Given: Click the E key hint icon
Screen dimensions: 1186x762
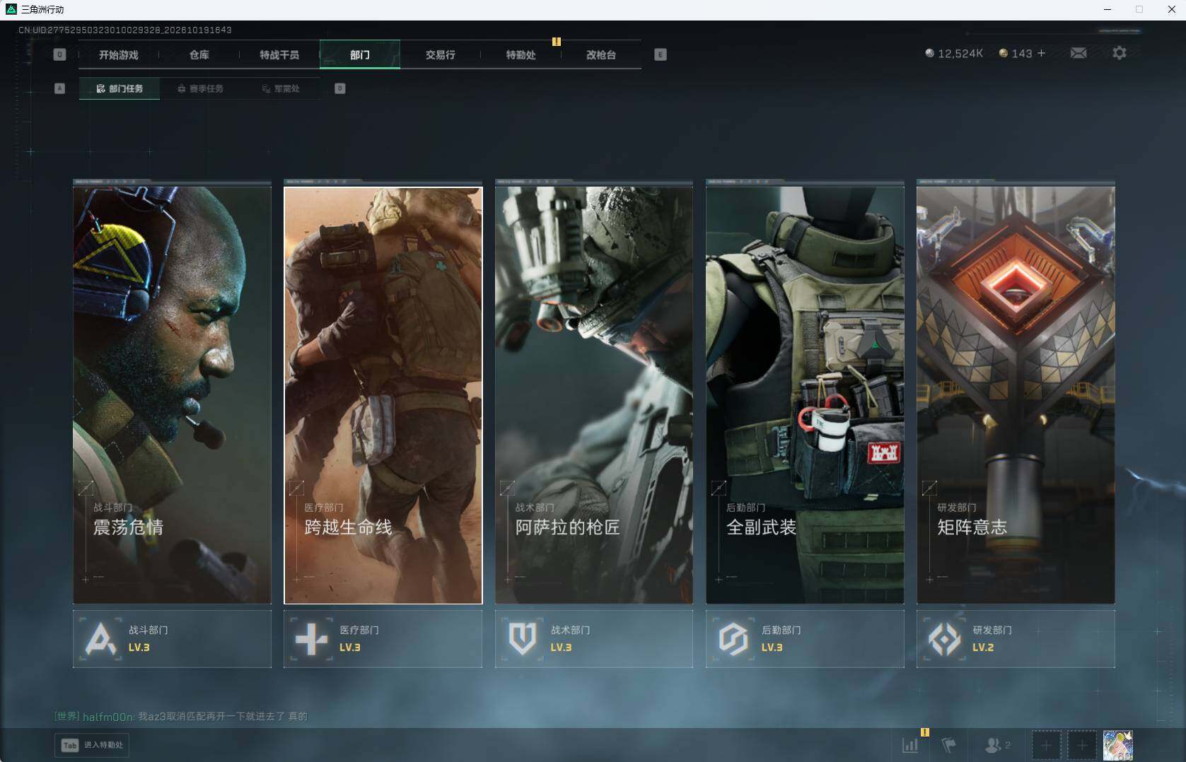Looking at the screenshot, I should point(661,54).
